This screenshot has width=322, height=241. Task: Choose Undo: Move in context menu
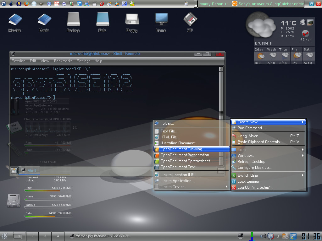coord(269,136)
